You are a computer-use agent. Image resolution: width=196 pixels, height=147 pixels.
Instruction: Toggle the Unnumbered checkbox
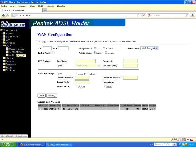pyautogui.click(x=117, y=82)
